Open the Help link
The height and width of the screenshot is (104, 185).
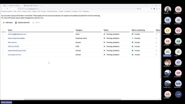41,18
